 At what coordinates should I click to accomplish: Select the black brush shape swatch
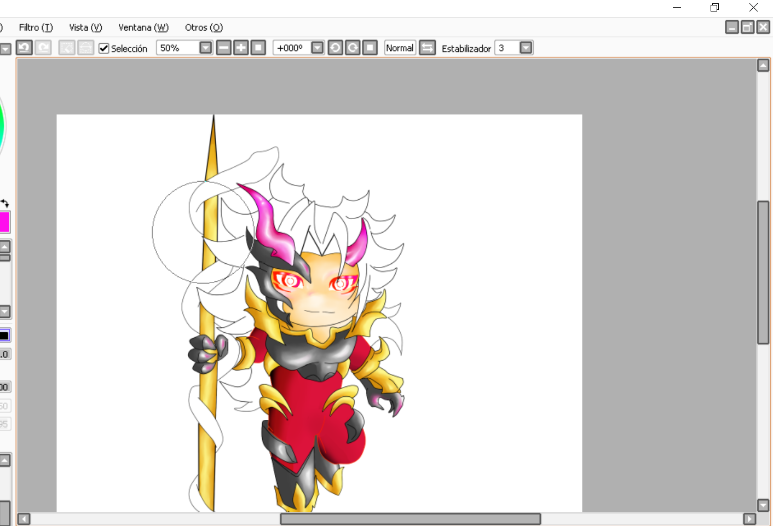pyautogui.click(x=4, y=336)
